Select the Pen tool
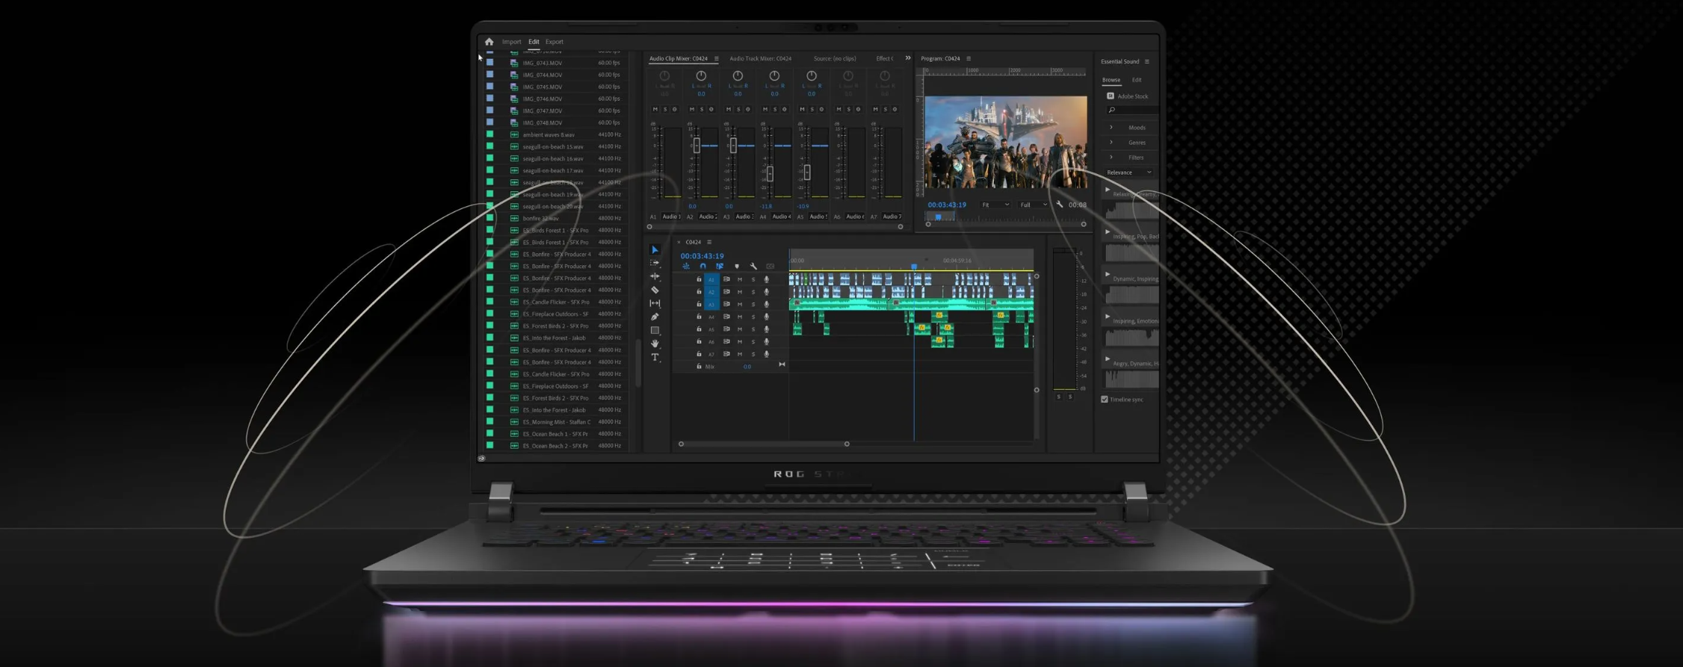Screen dimensions: 1683x667 [x=655, y=317]
